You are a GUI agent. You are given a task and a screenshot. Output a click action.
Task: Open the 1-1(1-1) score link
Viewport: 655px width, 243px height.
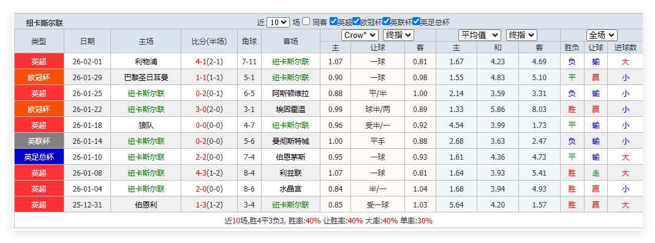tap(209, 78)
